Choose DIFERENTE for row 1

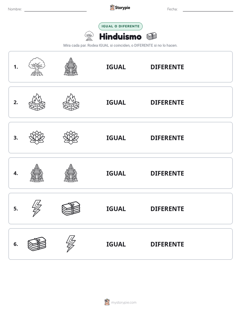click(167, 67)
